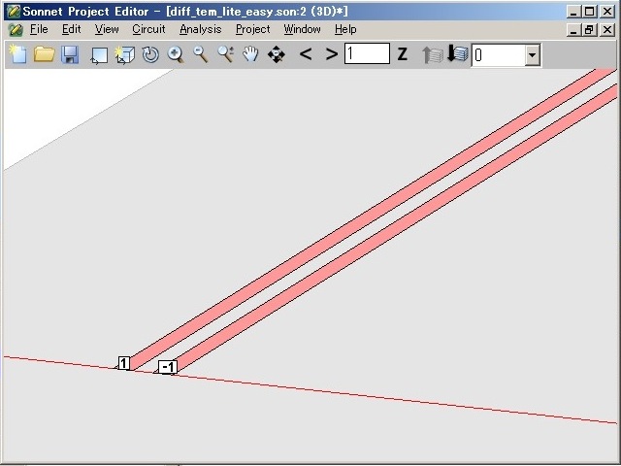Viewport: 621px width, 466px height.
Task: Open the Window menu
Action: (302, 29)
